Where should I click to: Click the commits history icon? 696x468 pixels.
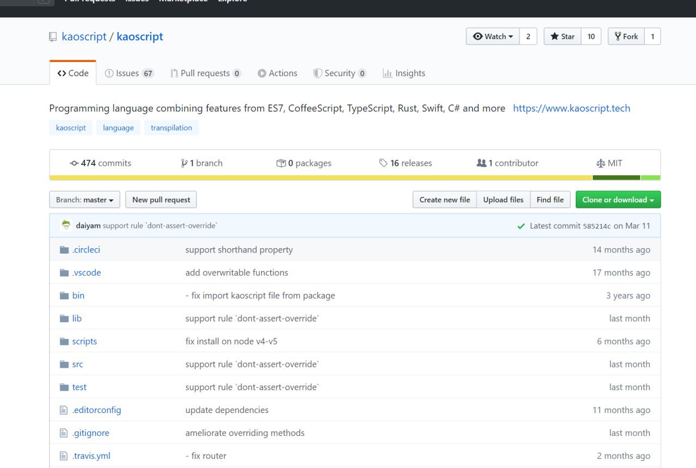click(x=74, y=163)
